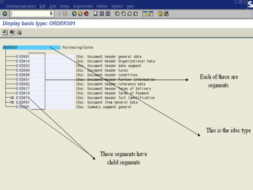
Task: Select the E1EDKA1 partner information segment
Action: [x=23, y=80]
